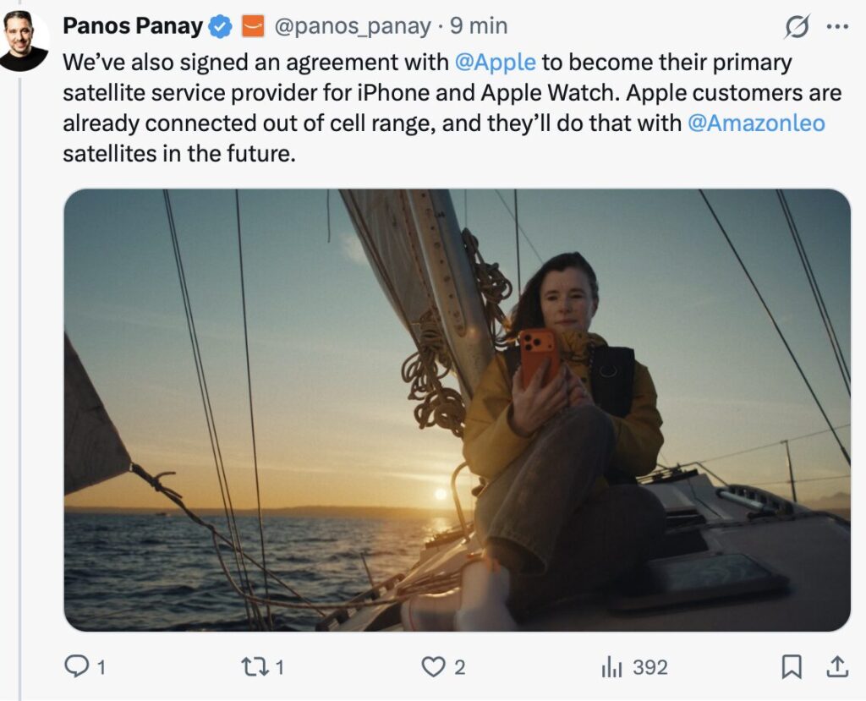Viewport: 866px width, 701px height.
Task: Open the reply composer via speech bubble icon
Action: tap(78, 667)
